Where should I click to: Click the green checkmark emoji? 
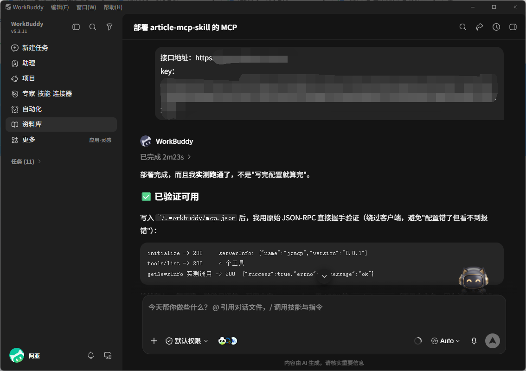pyautogui.click(x=146, y=197)
